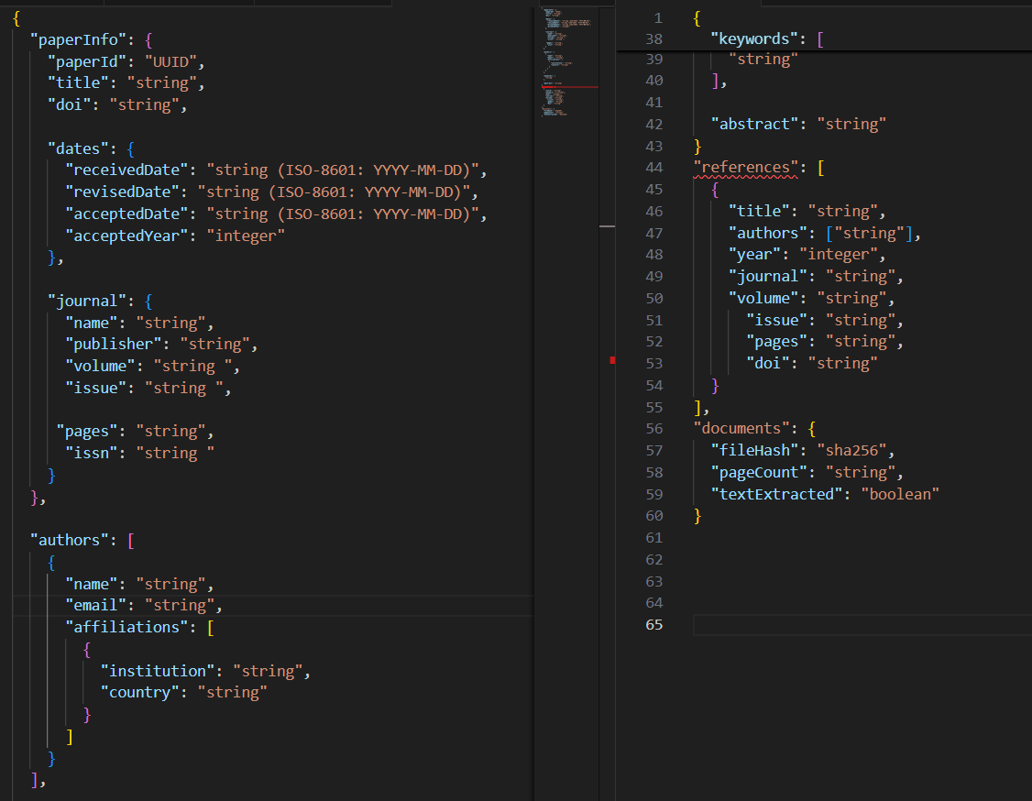Viewport: 1032px width, 801px height.
Task: Click the "issue" key on line 51
Action: (776, 321)
